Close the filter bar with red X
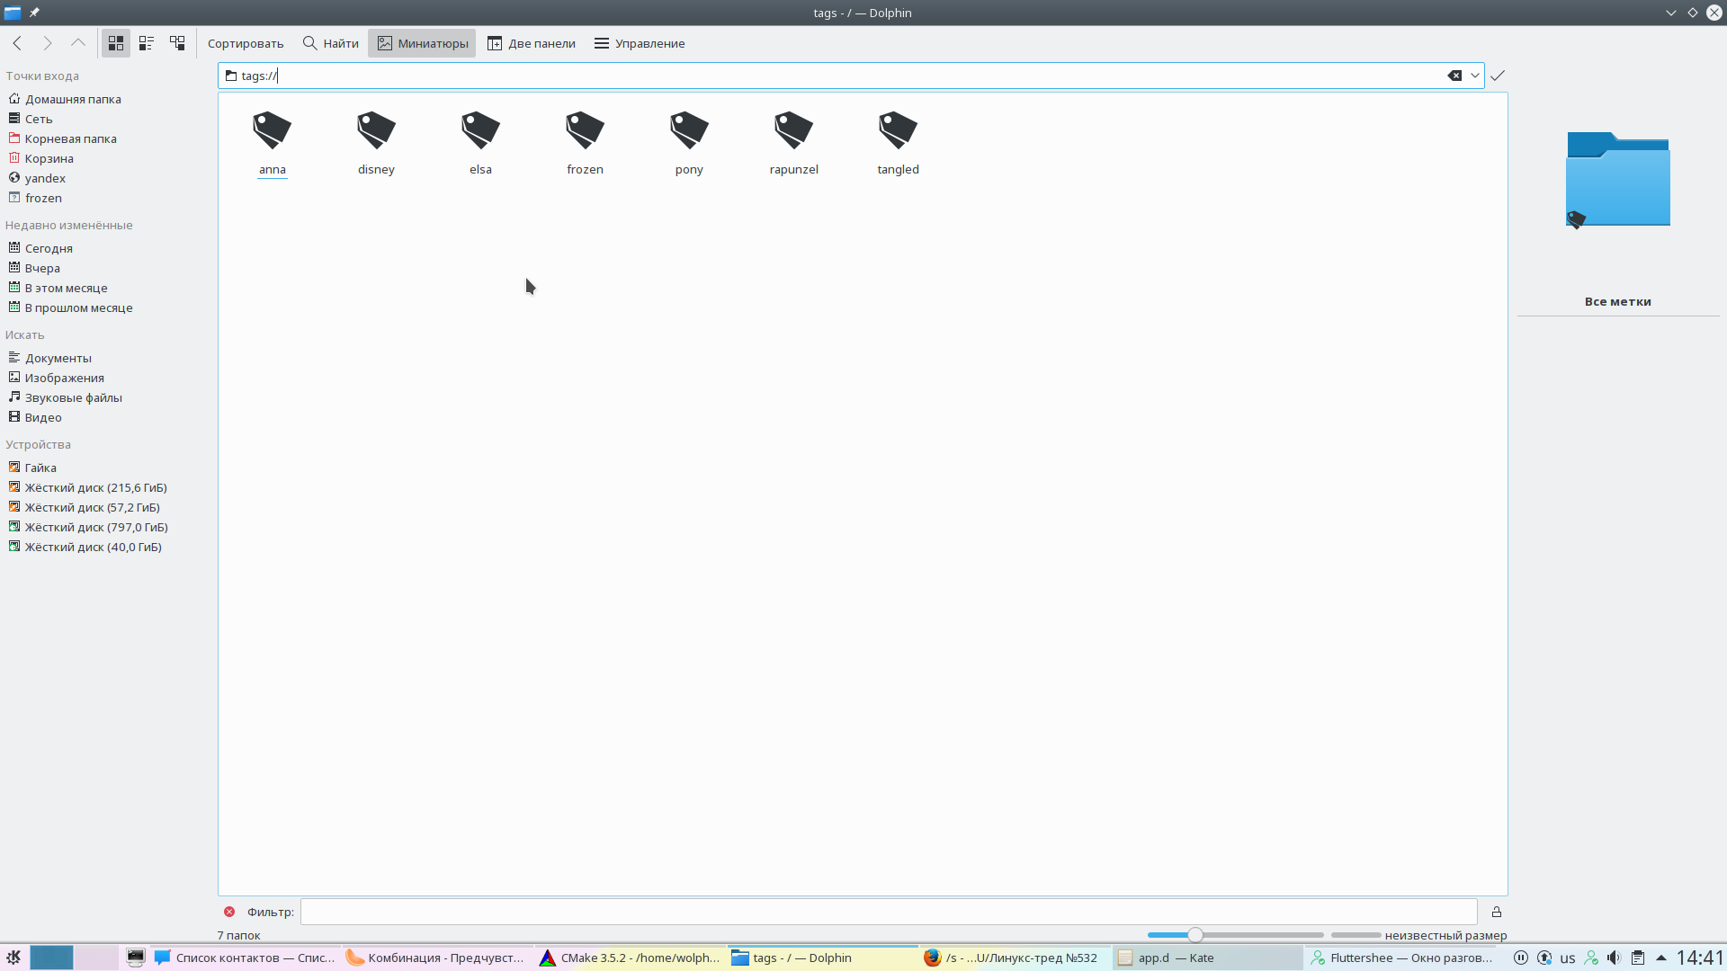 tap(229, 912)
